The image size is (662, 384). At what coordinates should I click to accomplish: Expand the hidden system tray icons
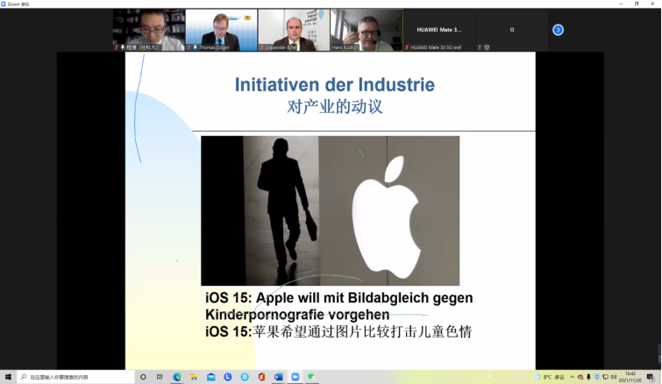(x=572, y=377)
